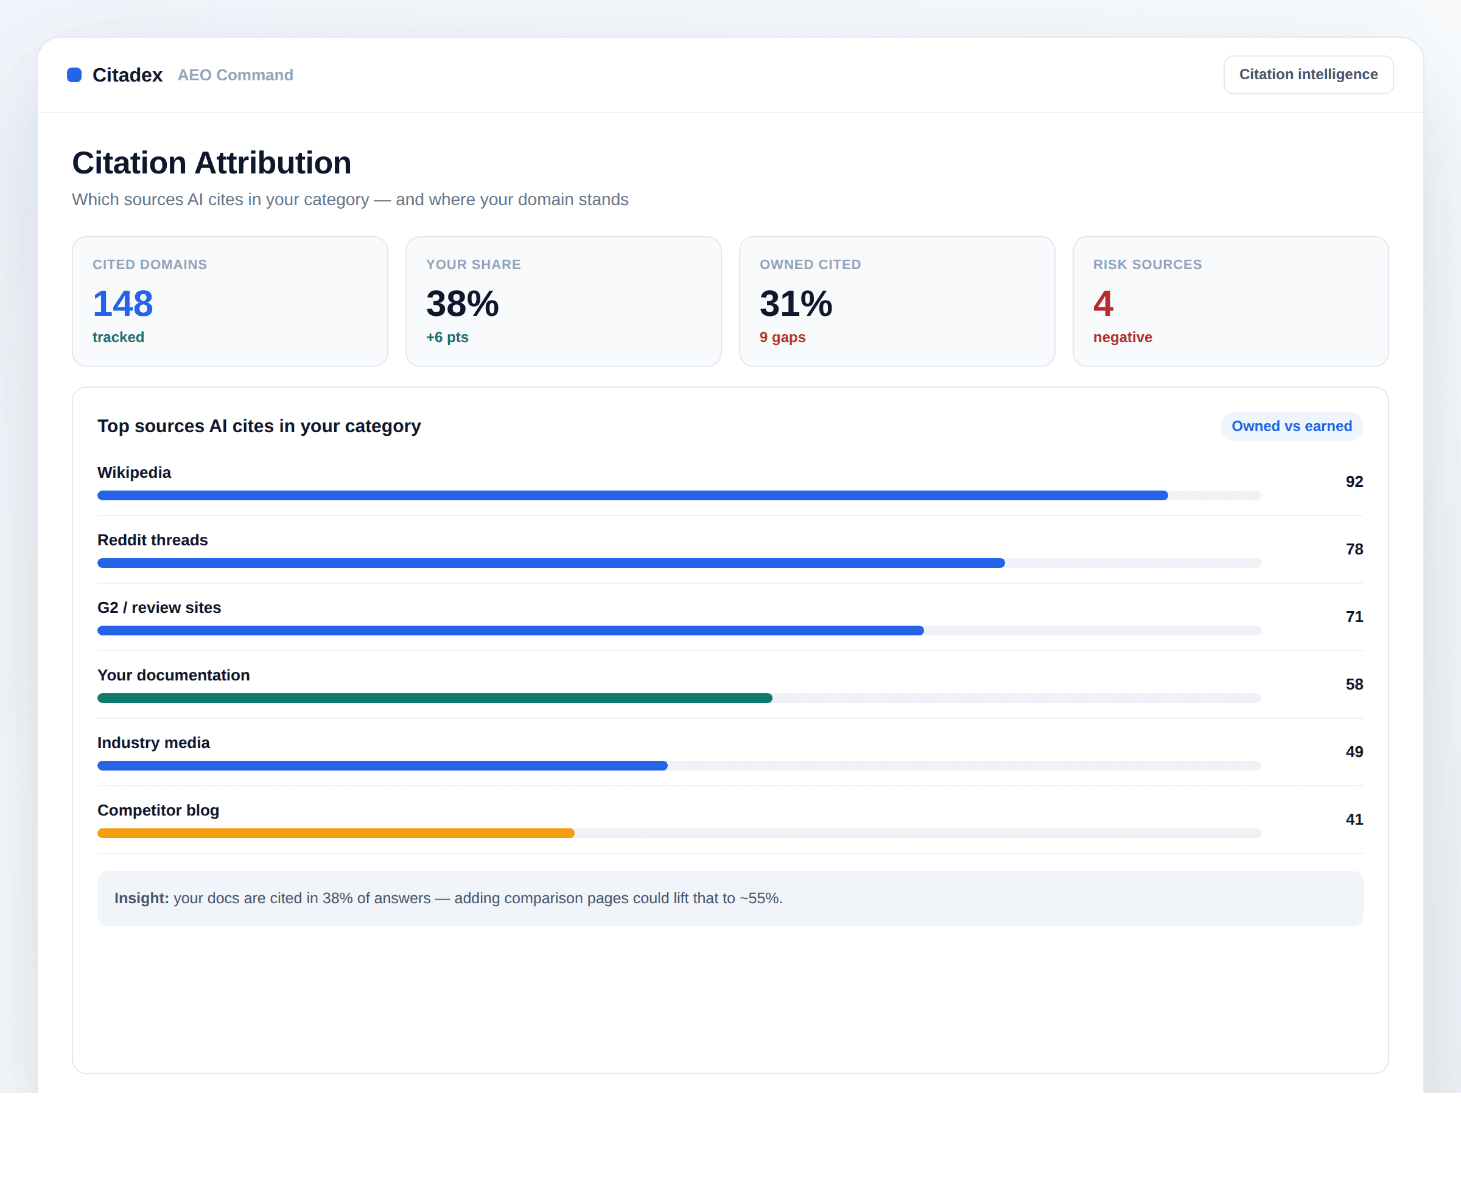Select the Industry media label
Screen dimensions: 1461x1199
click(153, 743)
